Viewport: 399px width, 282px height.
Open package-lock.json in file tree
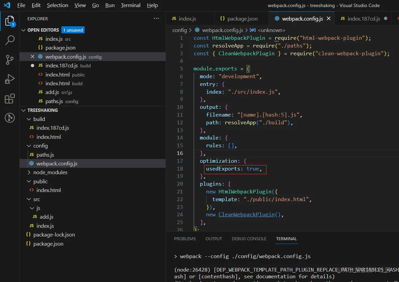pyautogui.click(x=93, y=235)
